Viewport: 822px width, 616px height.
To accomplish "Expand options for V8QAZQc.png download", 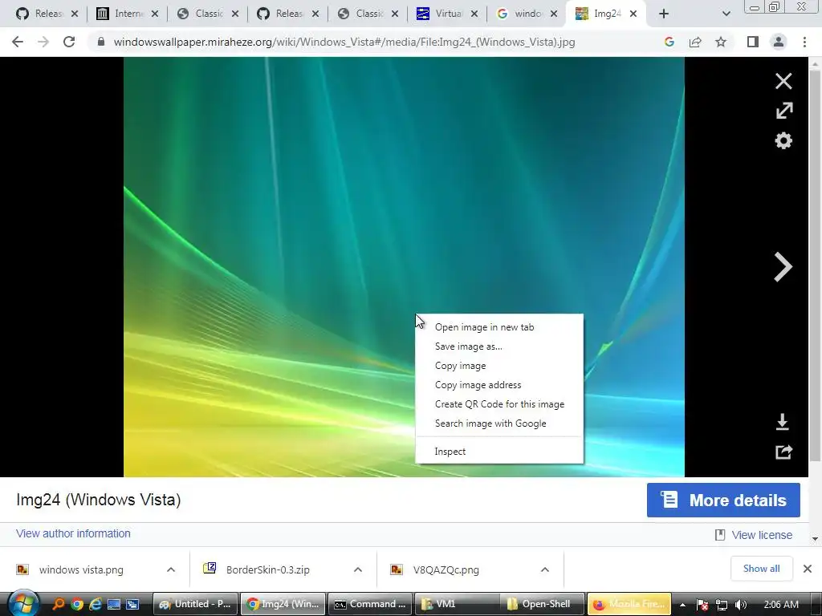I will [x=545, y=569].
